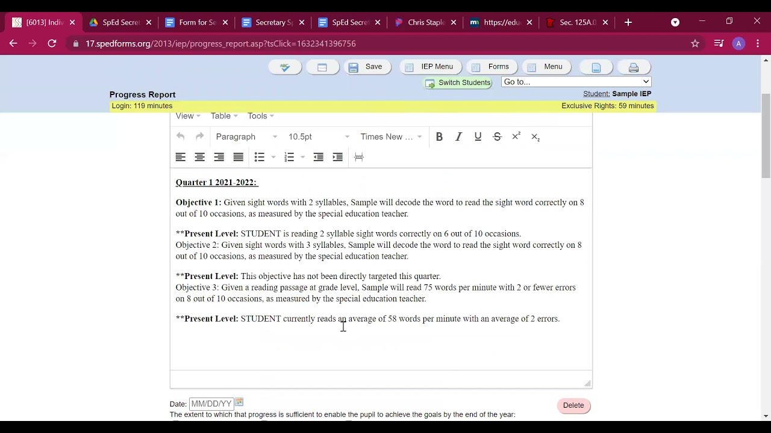
Task: Click the address bar URL
Action: [x=220, y=43]
